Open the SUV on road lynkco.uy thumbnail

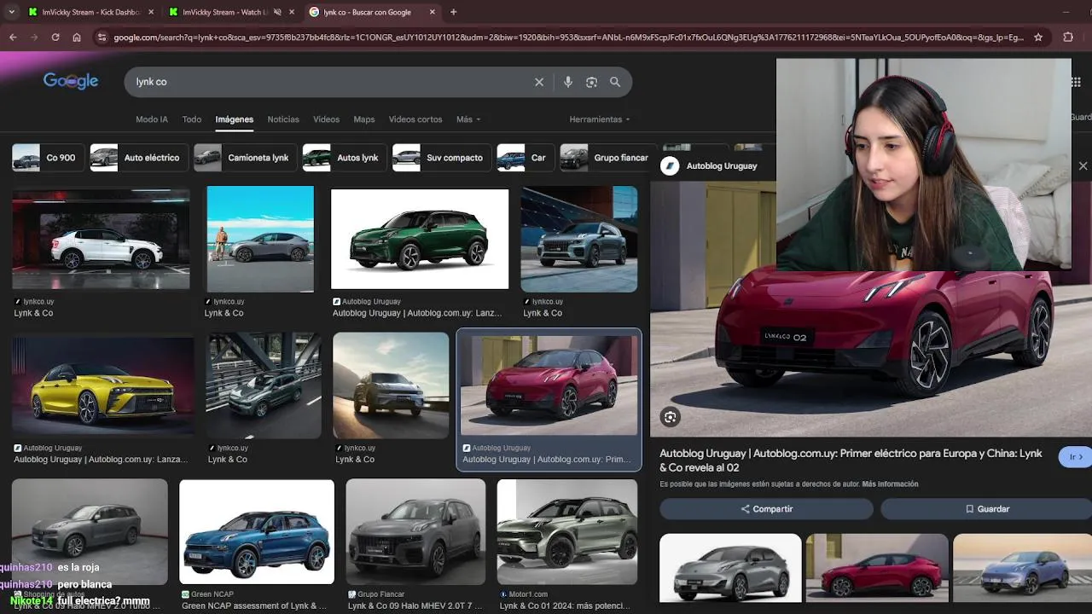coord(391,385)
